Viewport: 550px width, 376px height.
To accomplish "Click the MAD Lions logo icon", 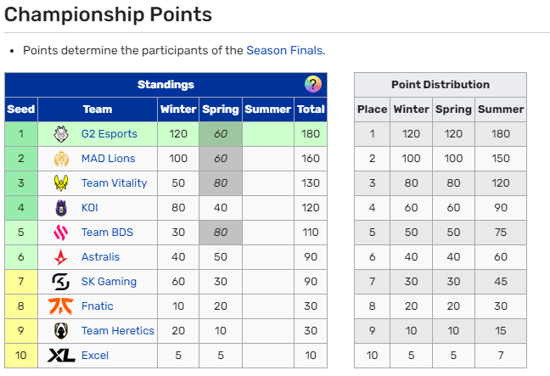I will pos(61,159).
